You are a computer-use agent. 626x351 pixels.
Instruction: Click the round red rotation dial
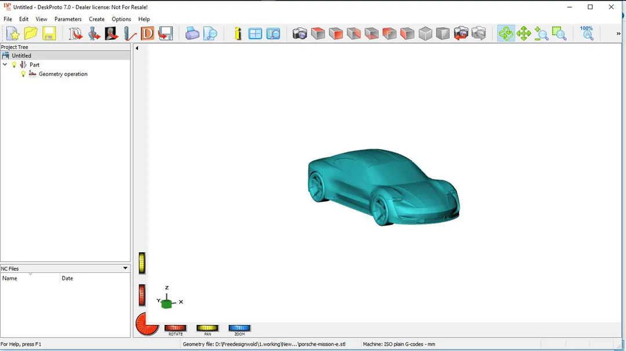[147, 324]
